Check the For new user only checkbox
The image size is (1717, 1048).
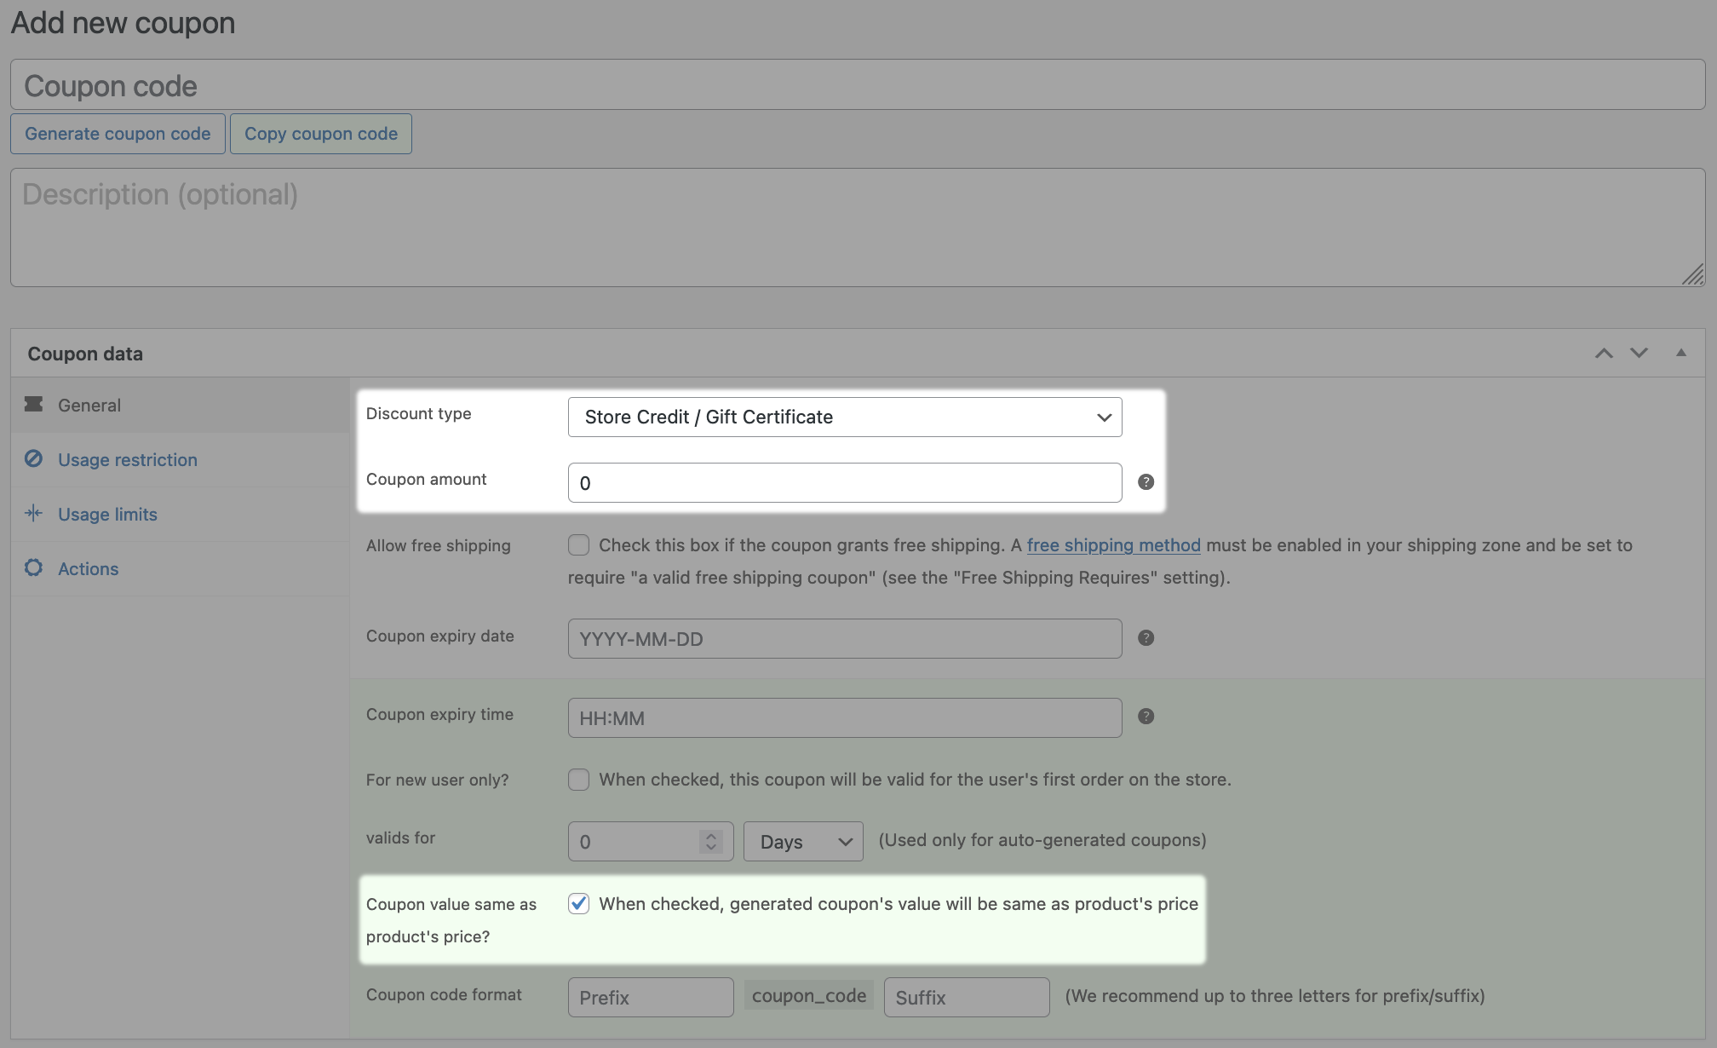tap(578, 779)
